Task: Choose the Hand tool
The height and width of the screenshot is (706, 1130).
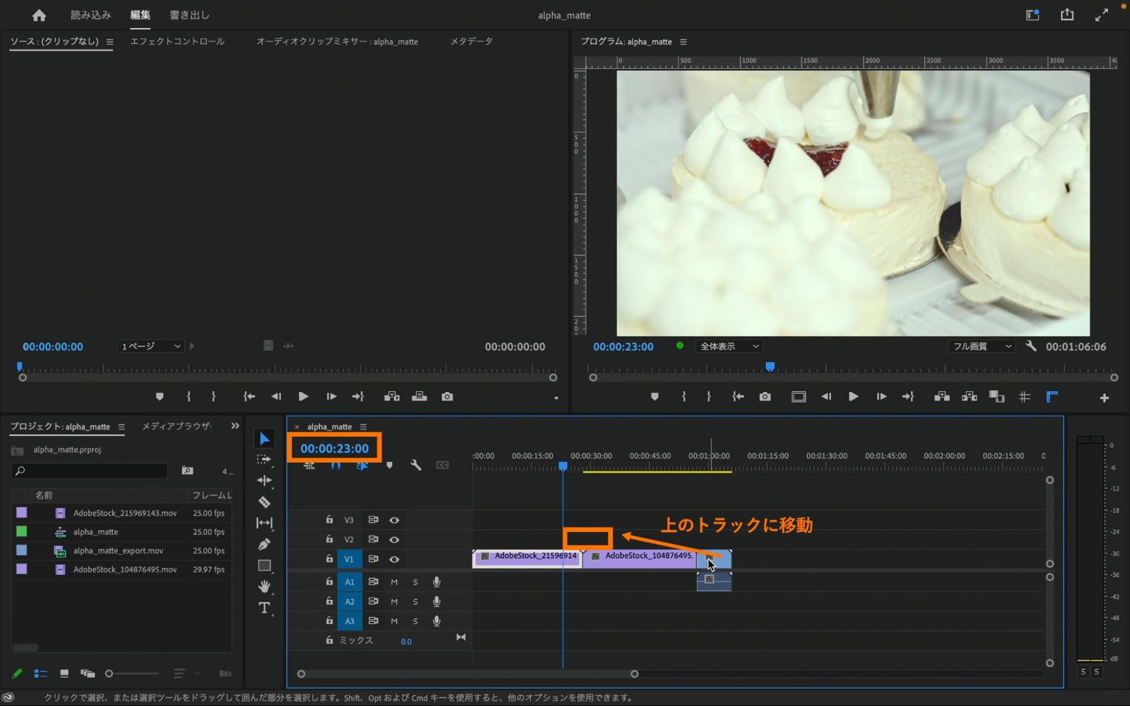Action: click(x=264, y=586)
